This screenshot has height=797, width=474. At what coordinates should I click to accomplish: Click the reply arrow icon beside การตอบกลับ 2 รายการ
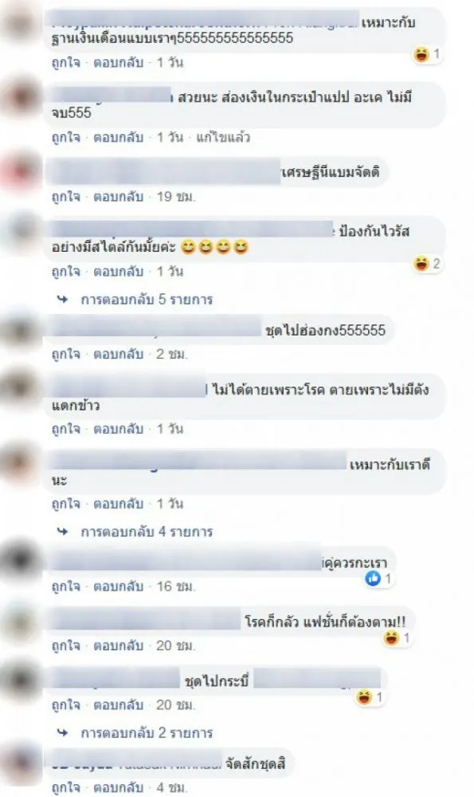[62, 732]
